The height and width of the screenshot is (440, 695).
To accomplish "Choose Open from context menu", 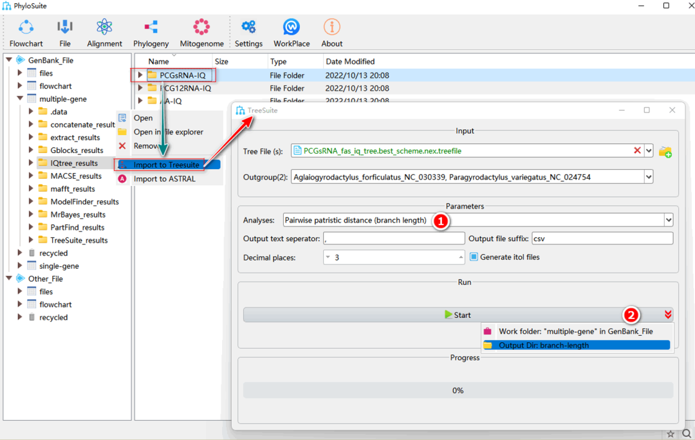I will click(143, 118).
